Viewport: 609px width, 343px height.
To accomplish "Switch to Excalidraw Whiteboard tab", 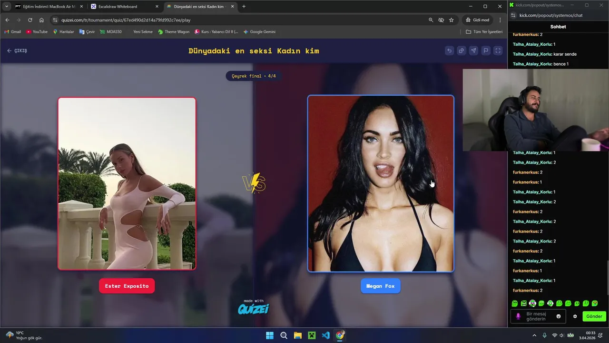I will coord(124,7).
